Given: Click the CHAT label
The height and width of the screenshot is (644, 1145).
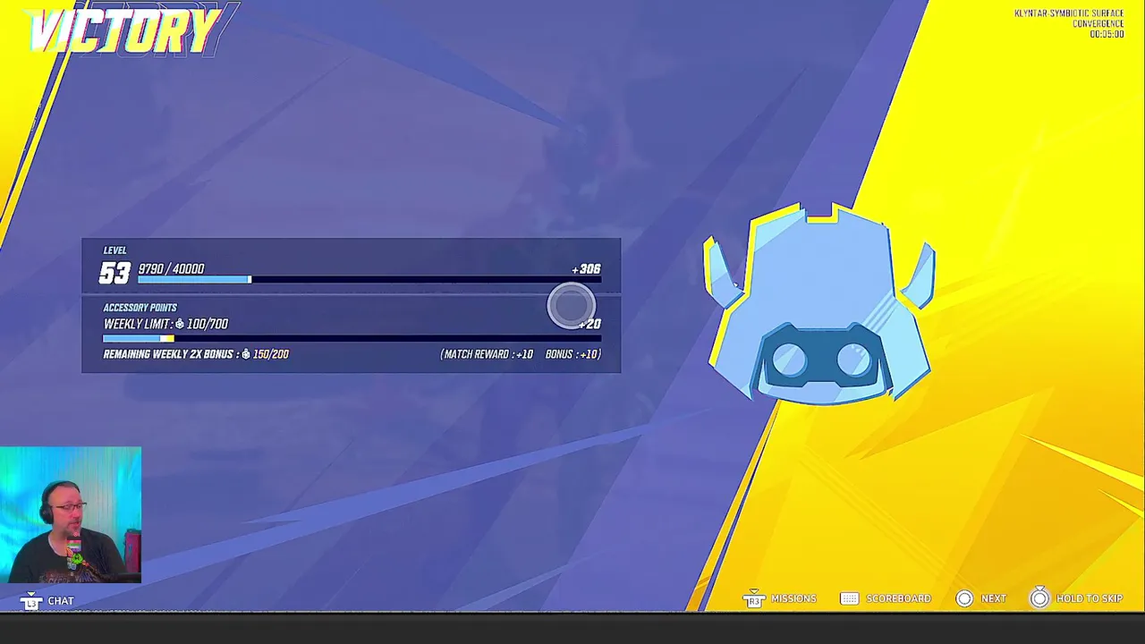Looking at the screenshot, I should click(61, 601).
